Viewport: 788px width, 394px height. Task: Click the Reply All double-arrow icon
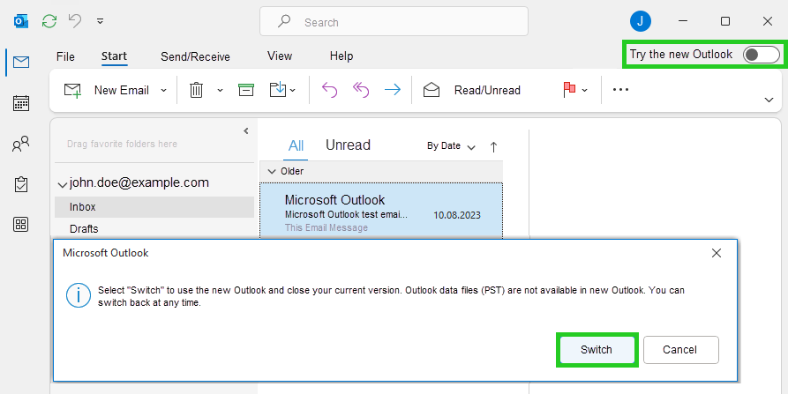click(361, 90)
